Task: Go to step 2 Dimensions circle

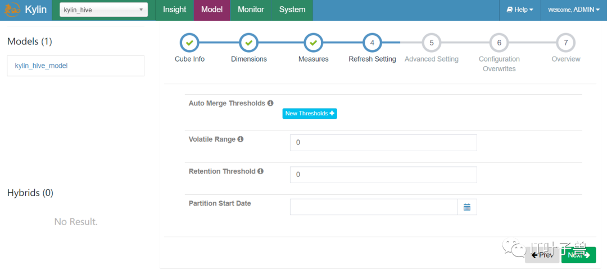Action: pos(249,43)
